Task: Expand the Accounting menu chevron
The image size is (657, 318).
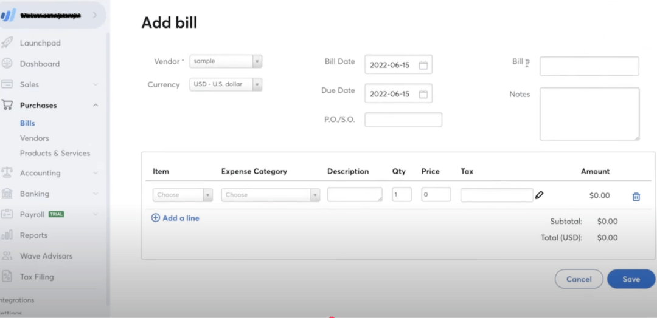Action: [x=96, y=172]
